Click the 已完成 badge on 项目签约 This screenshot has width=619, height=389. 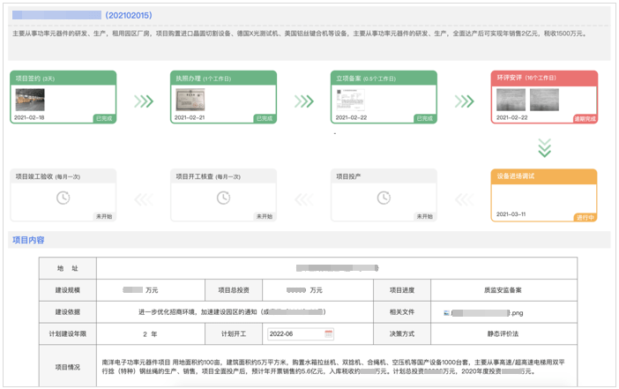click(x=104, y=117)
